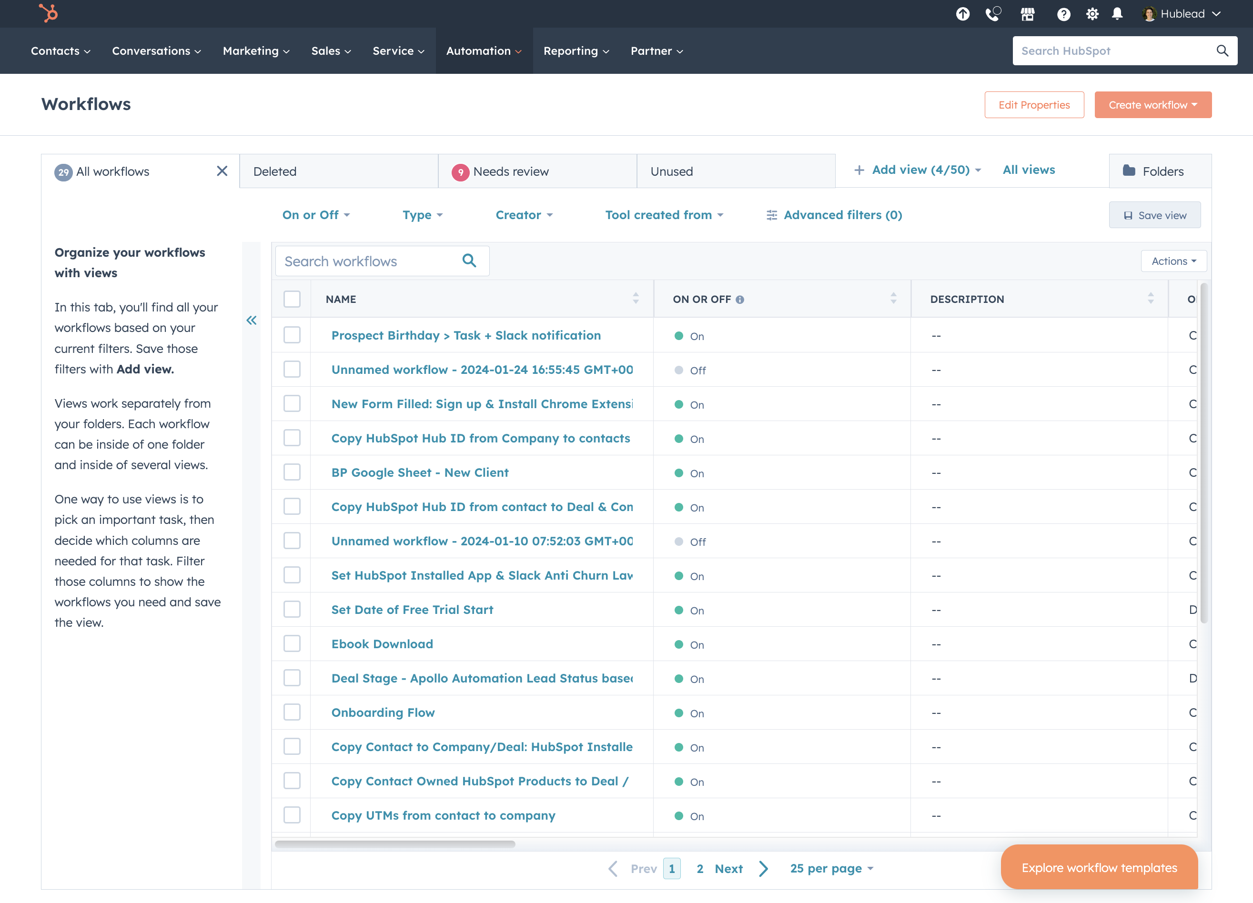Screen dimensions: 1253x903
Task: Open the Create workflow dropdown button
Action: (1153, 105)
